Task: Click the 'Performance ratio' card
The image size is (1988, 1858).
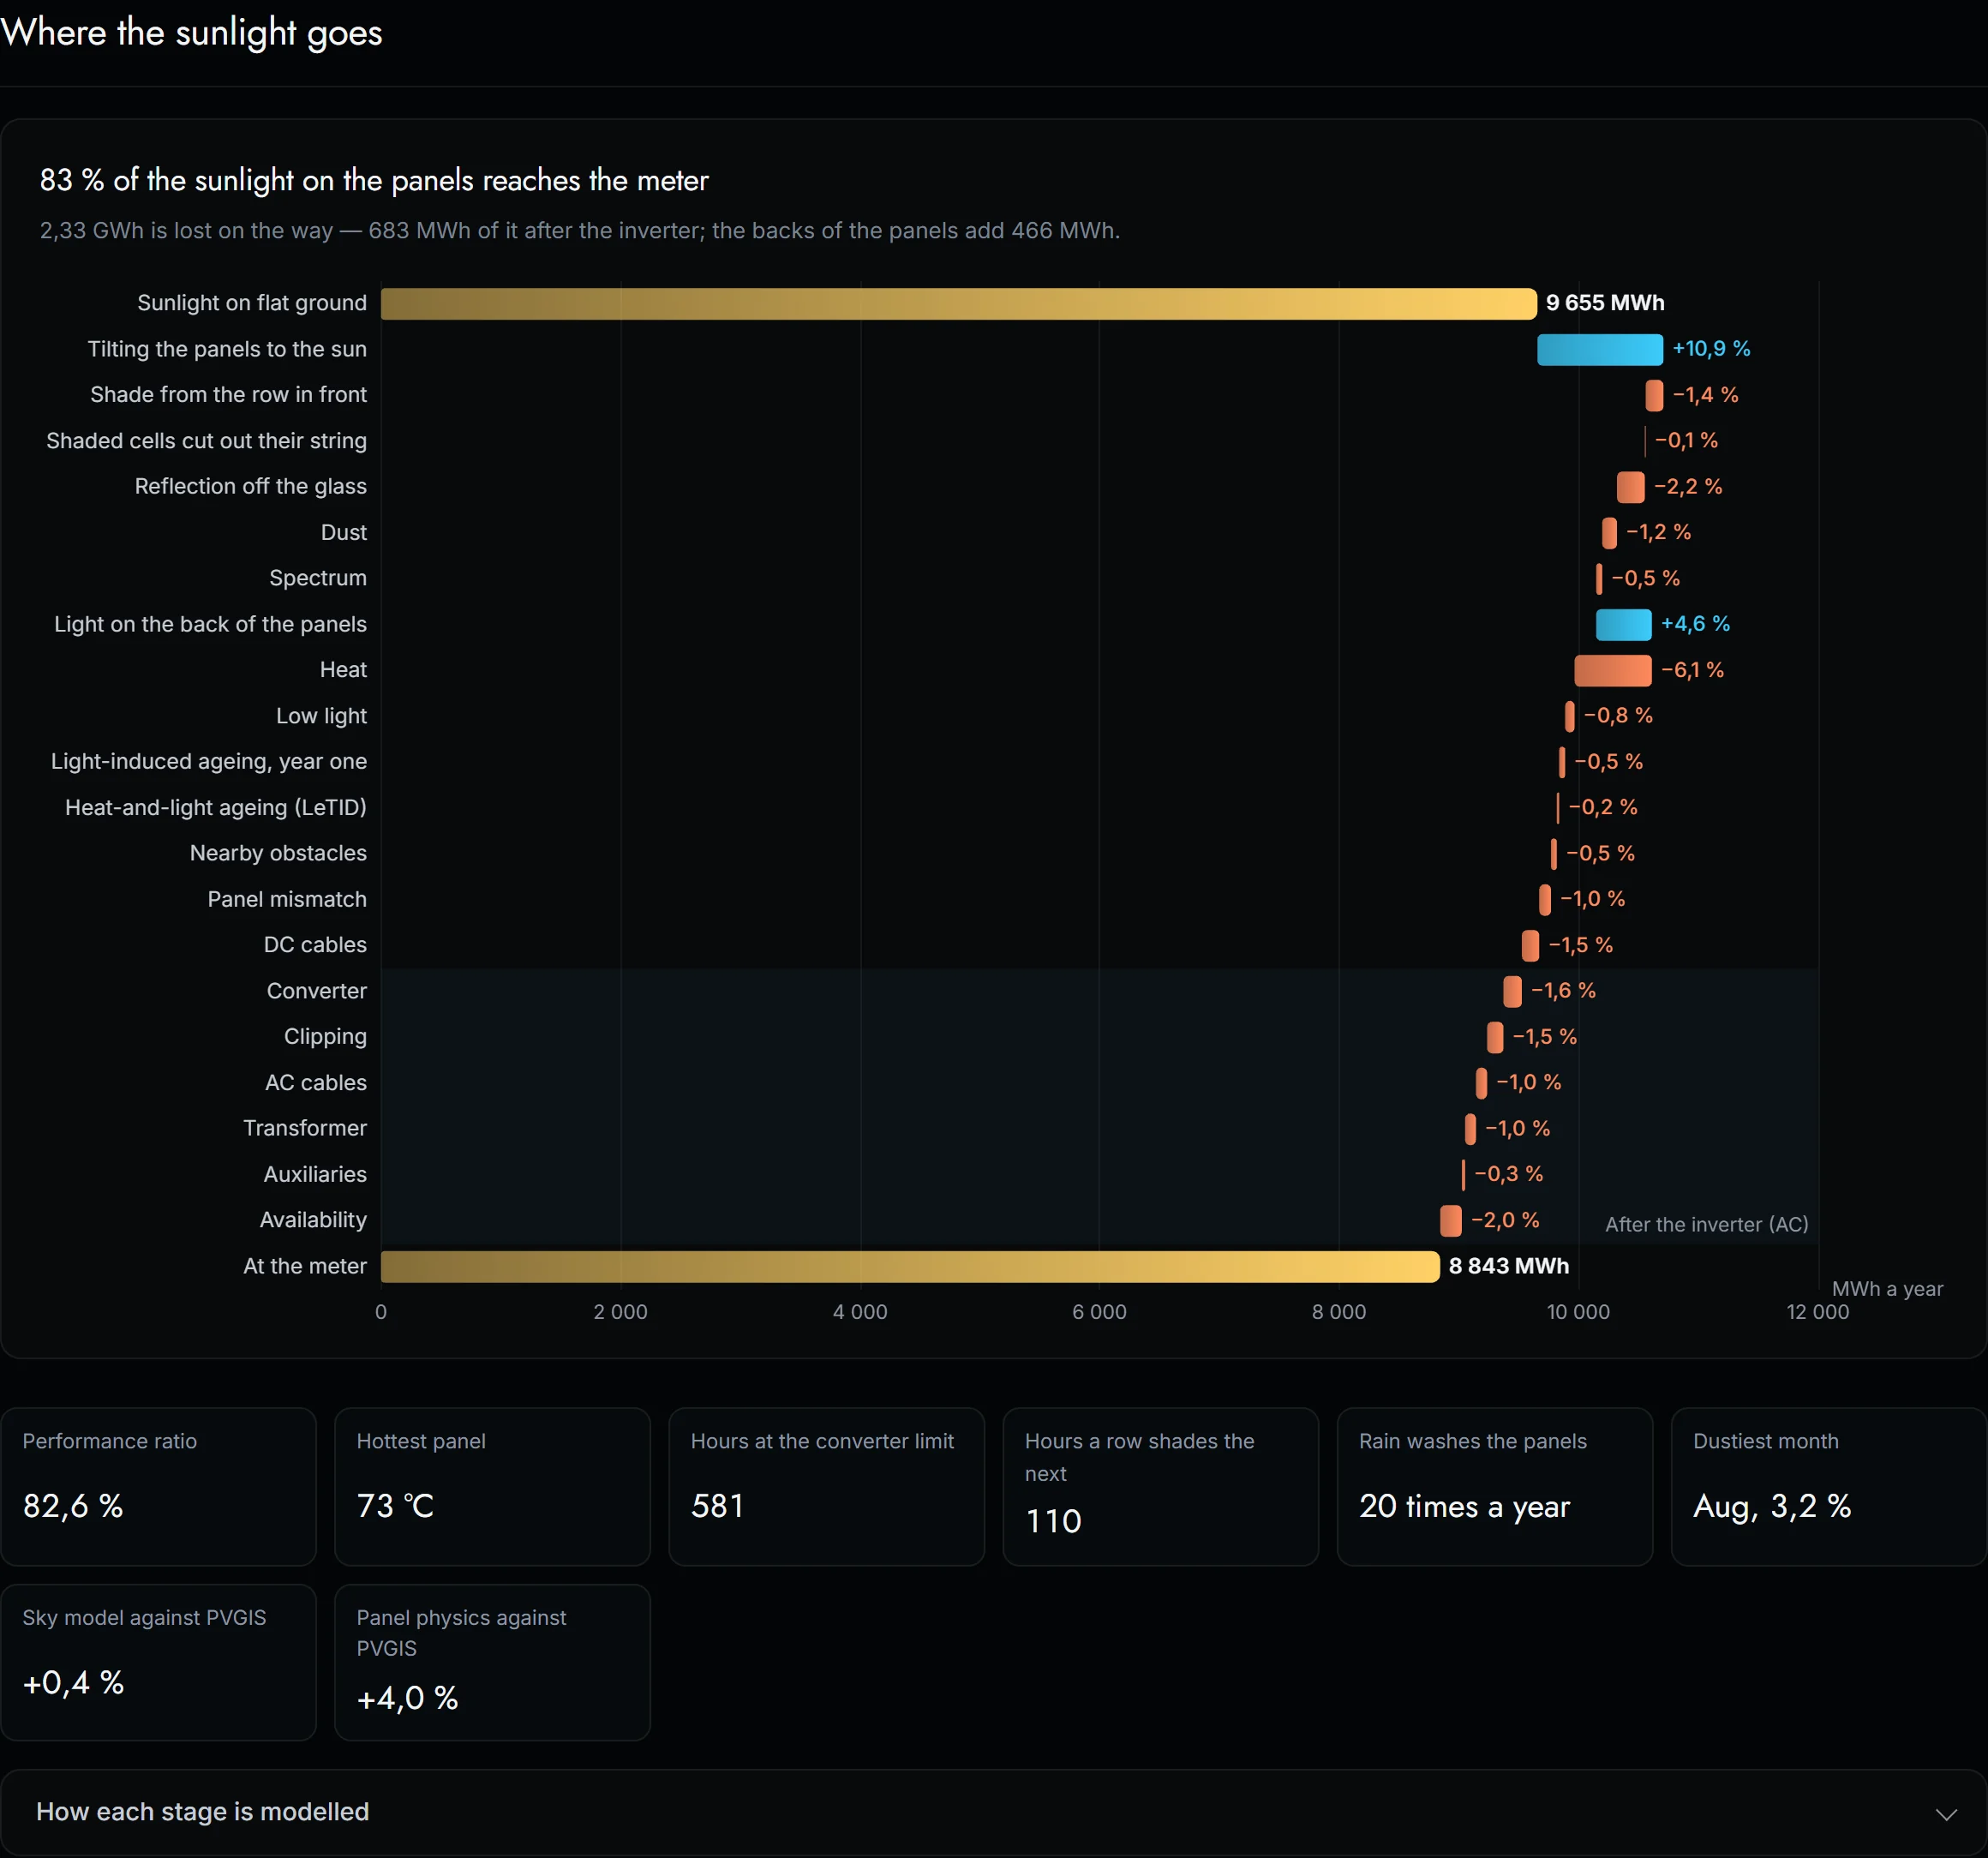Action: [158, 1486]
